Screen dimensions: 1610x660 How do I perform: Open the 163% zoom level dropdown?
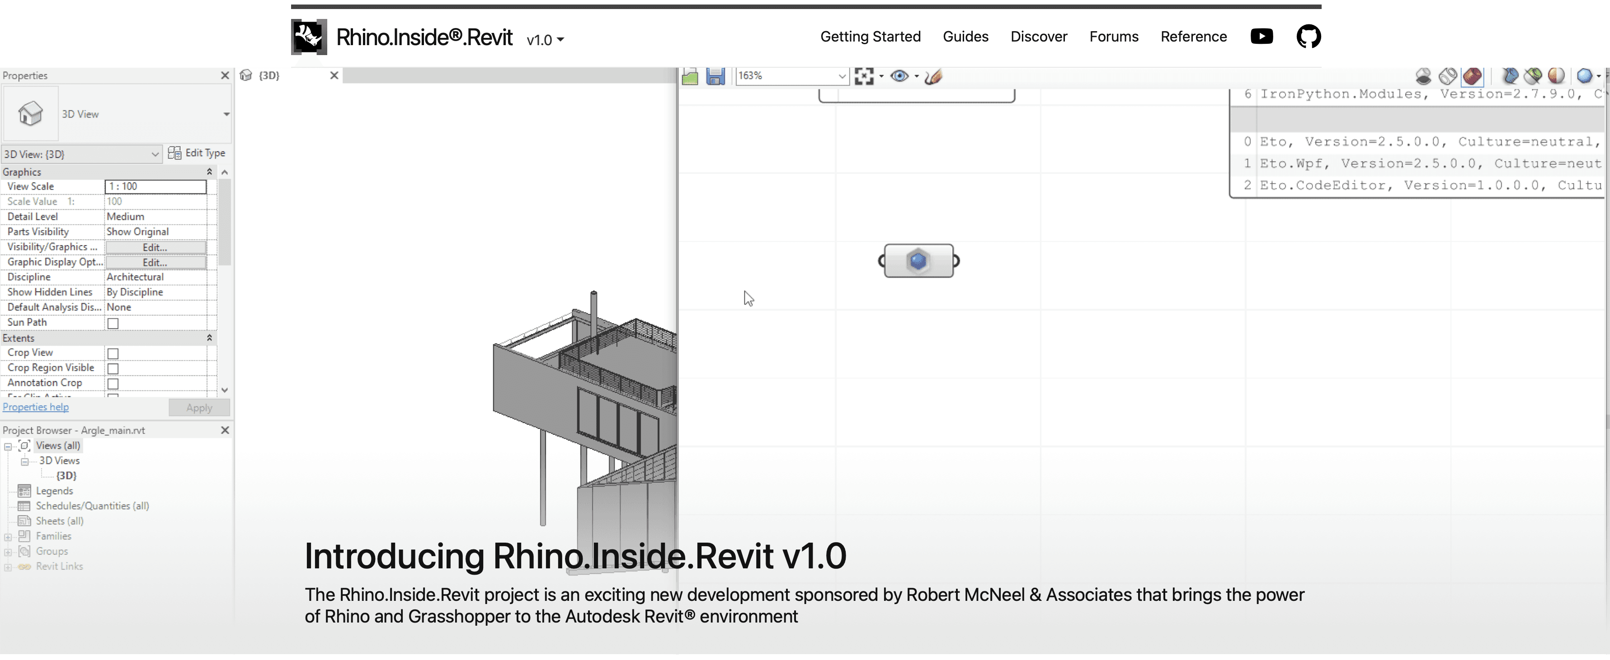pos(841,76)
